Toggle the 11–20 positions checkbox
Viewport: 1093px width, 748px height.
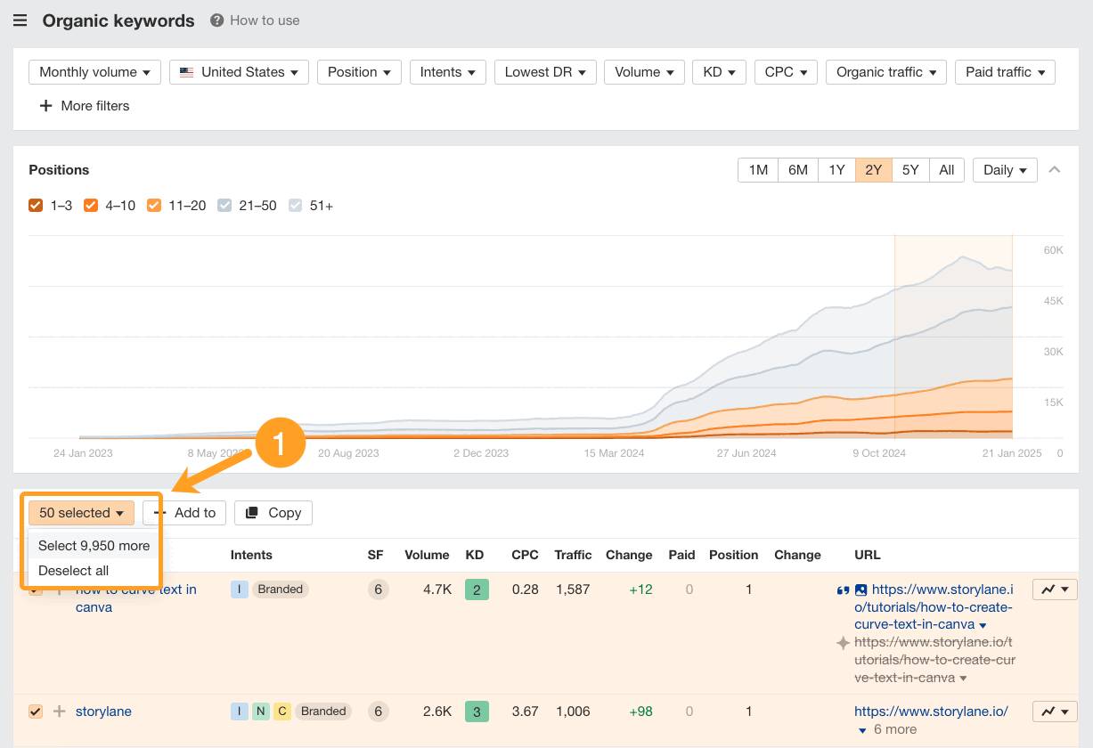click(x=154, y=206)
